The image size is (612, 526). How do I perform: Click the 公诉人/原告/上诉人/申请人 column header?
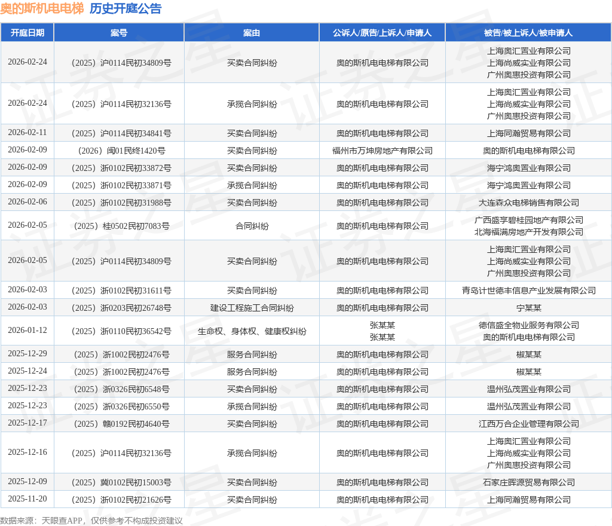382,33
